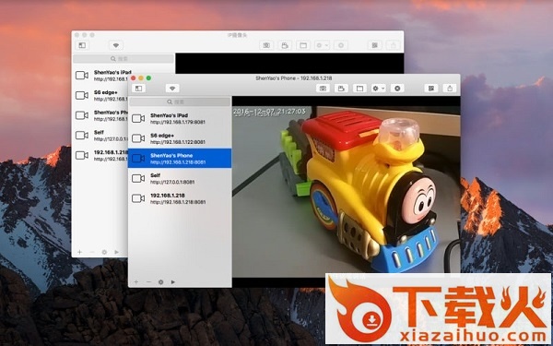This screenshot has height=346, width=553.
Task: Open gear dropdown in ShenYao's Phone toolbar
Action: pos(379,89)
